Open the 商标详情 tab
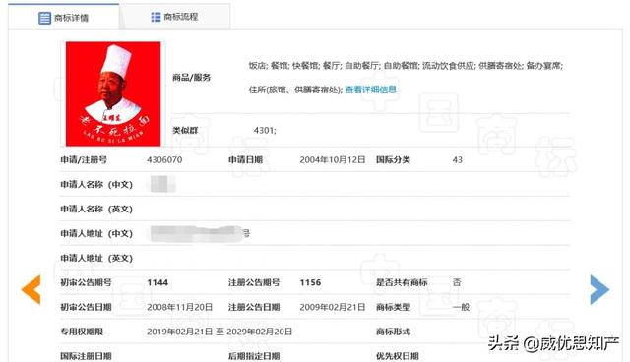The height and width of the screenshot is (362, 630). tap(63, 18)
